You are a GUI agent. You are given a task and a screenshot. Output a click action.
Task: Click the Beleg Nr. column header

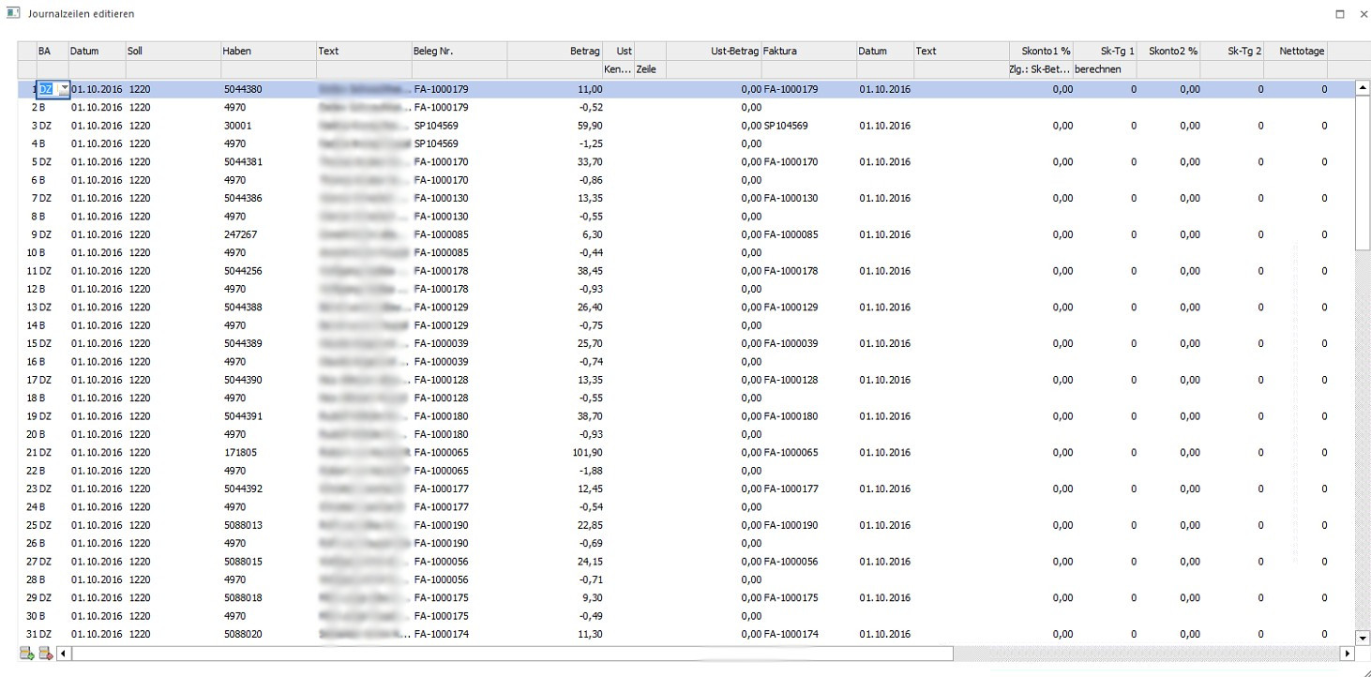coord(459,52)
